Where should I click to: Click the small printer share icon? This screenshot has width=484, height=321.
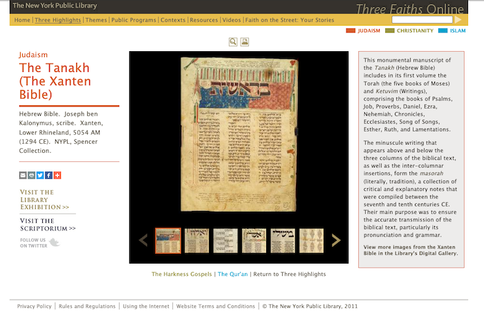[x=32, y=176]
